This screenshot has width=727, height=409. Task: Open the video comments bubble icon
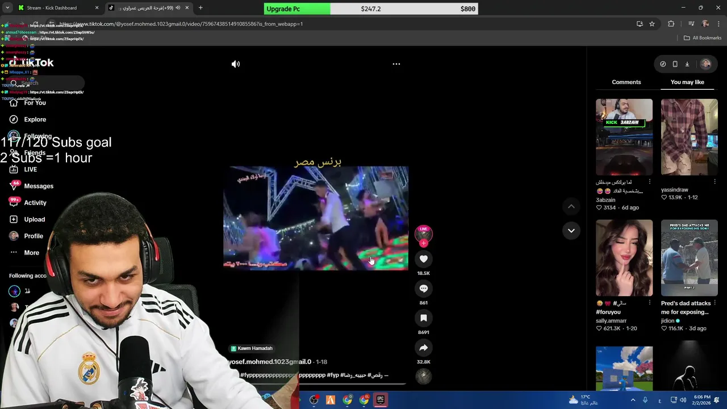(x=424, y=289)
